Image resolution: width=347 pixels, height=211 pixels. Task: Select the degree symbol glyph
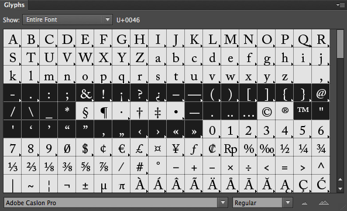tap(157, 165)
